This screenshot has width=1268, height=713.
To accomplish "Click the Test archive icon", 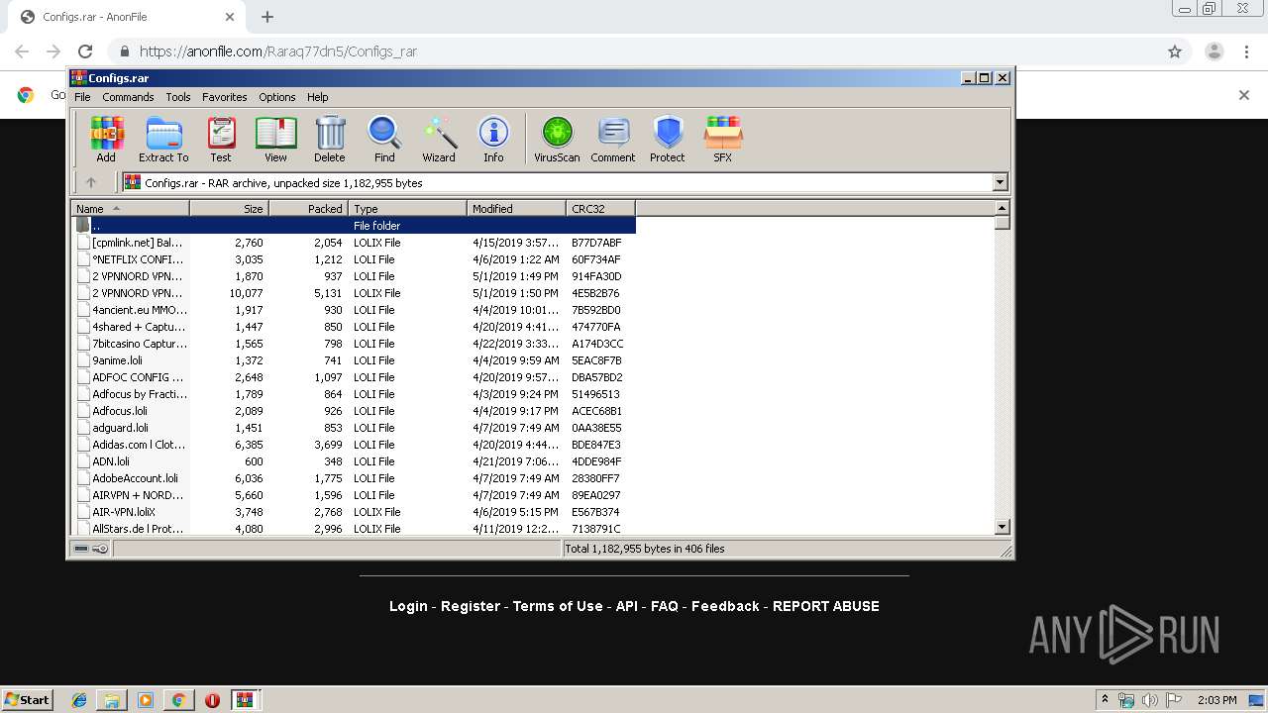I will click(x=221, y=139).
